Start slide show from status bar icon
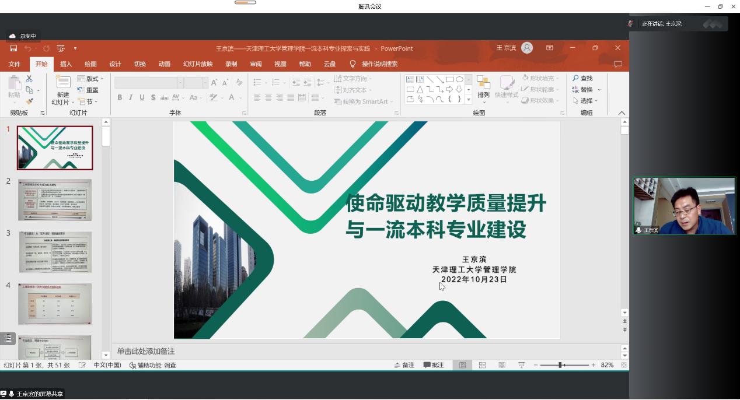This screenshot has height=400, width=740. point(521,365)
